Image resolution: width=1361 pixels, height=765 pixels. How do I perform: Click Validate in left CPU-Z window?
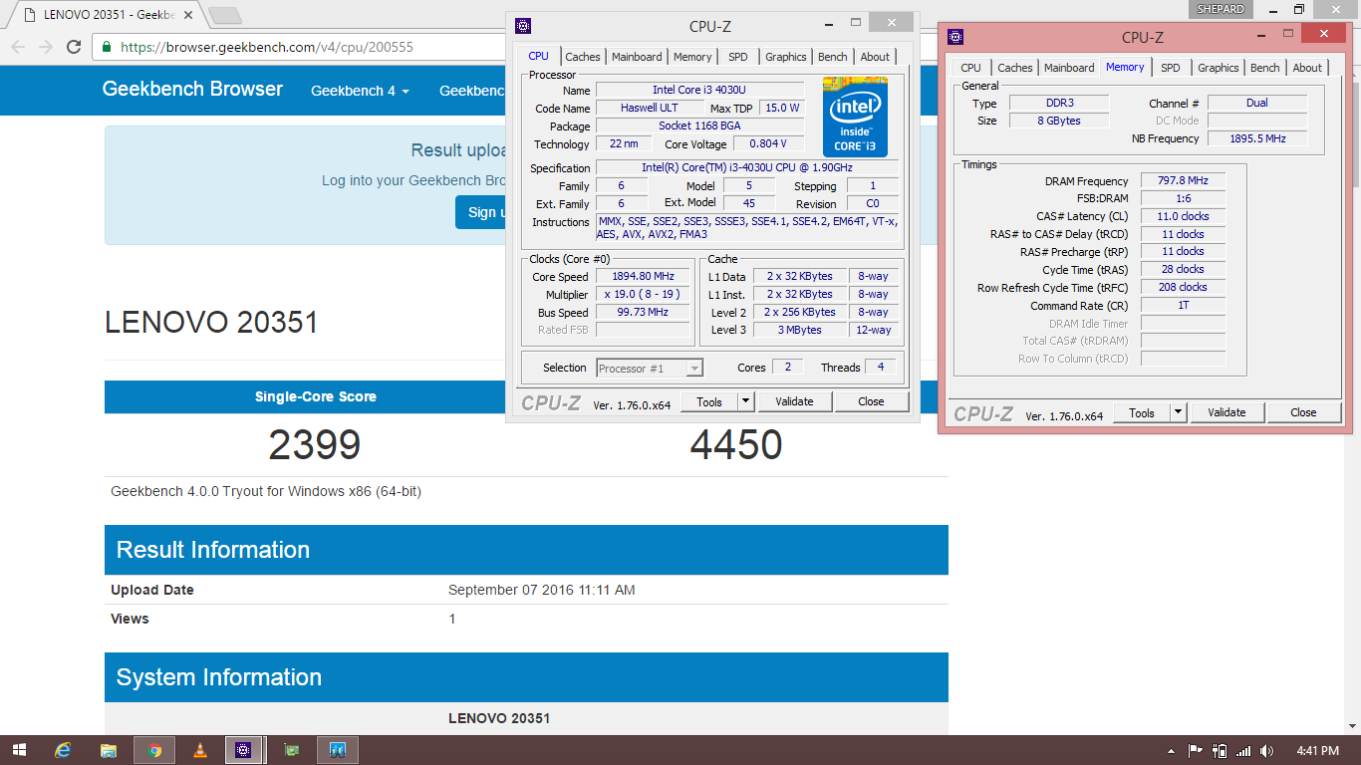coord(794,401)
